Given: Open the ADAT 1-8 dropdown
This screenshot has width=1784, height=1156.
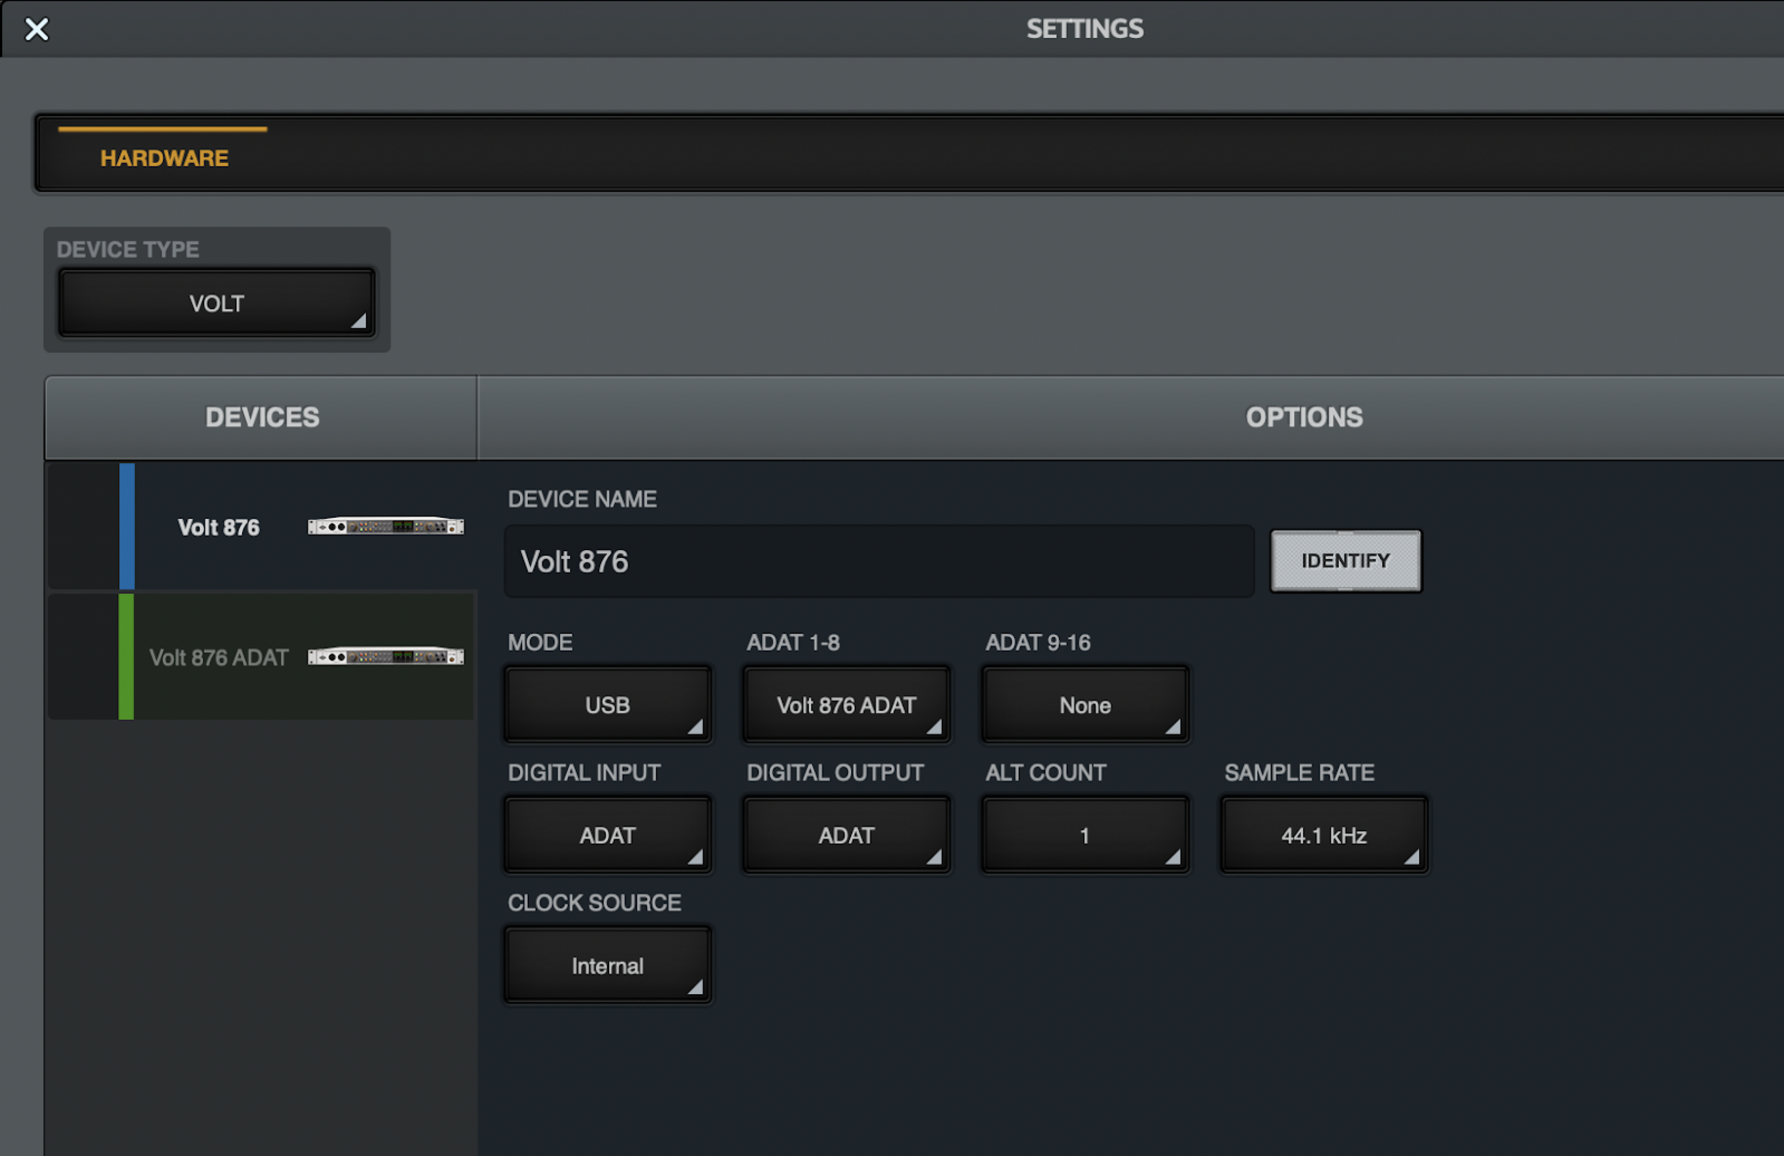Looking at the screenshot, I should pos(846,705).
